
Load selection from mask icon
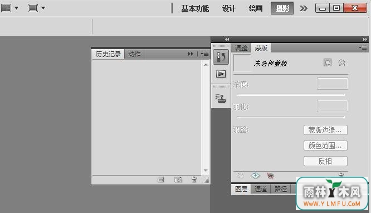point(240,176)
